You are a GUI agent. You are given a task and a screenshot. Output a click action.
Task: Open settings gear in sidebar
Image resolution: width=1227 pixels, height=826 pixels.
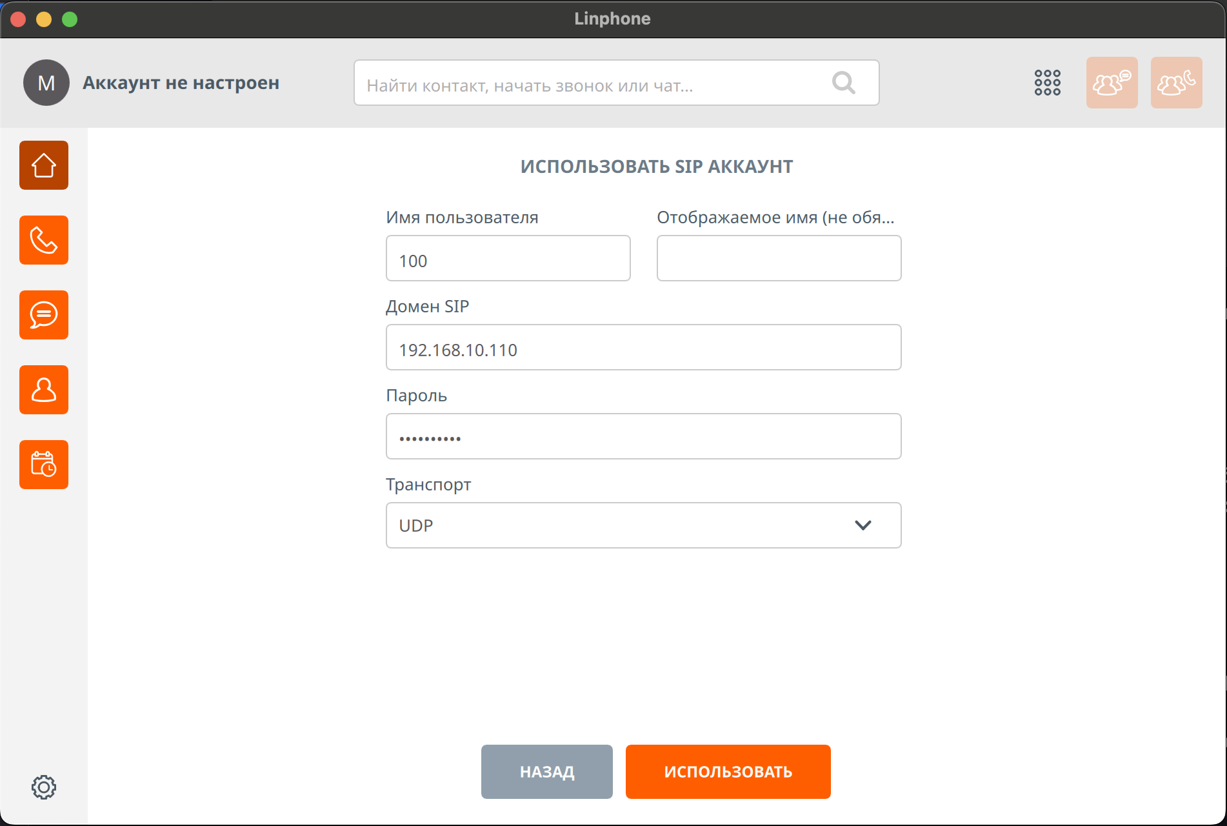pyautogui.click(x=44, y=787)
